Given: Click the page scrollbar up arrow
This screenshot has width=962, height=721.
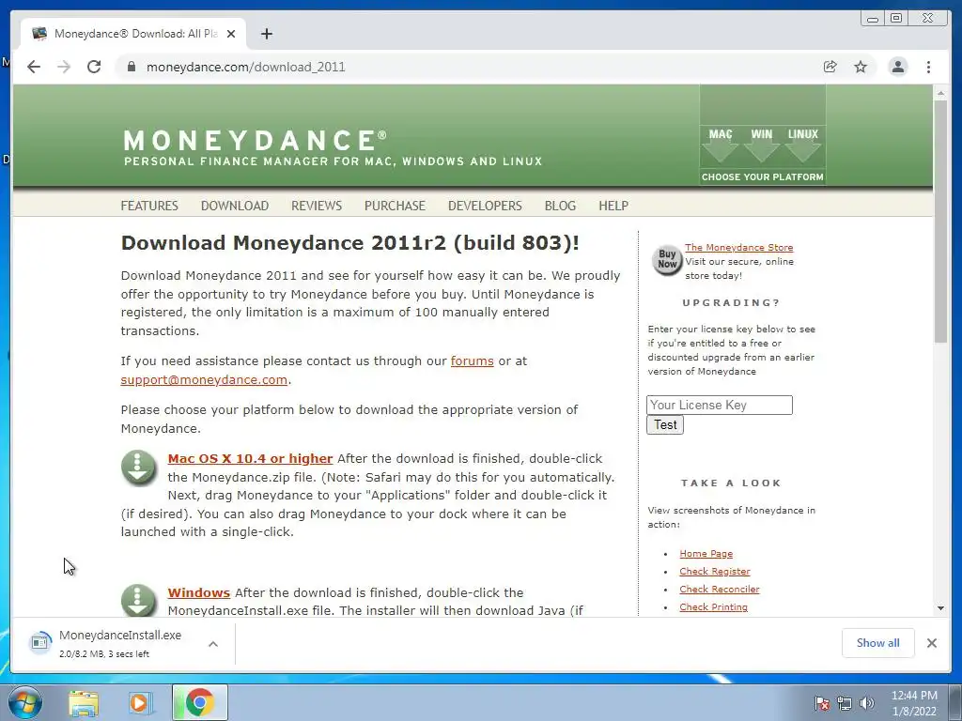Looking at the screenshot, I should [939, 93].
